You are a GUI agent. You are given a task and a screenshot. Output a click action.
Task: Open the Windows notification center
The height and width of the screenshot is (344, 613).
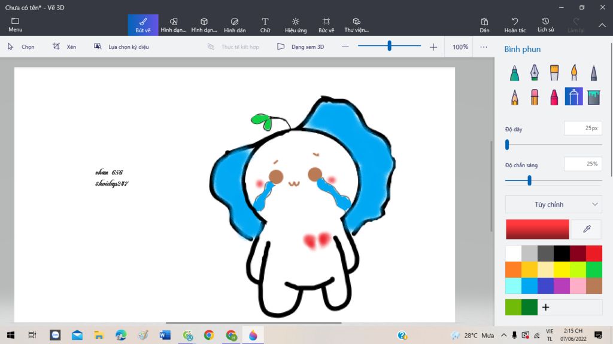[x=598, y=335]
